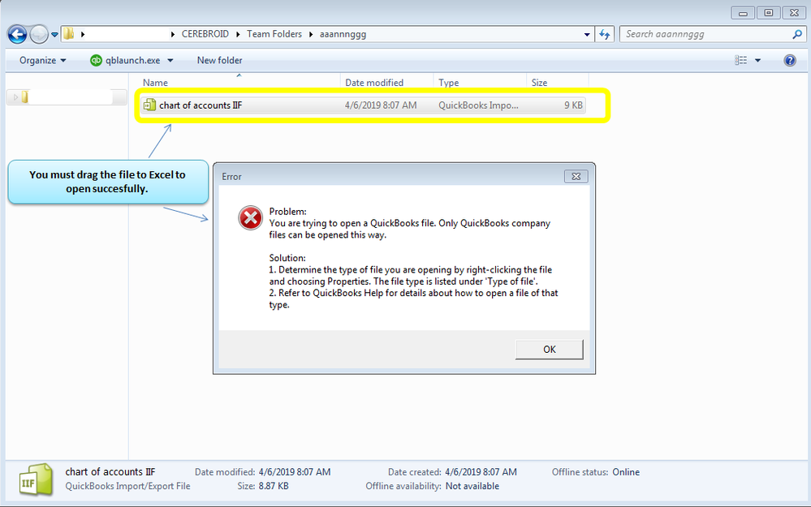The height and width of the screenshot is (507, 811).
Task: Select Team Folders in the address path
Action: click(274, 34)
